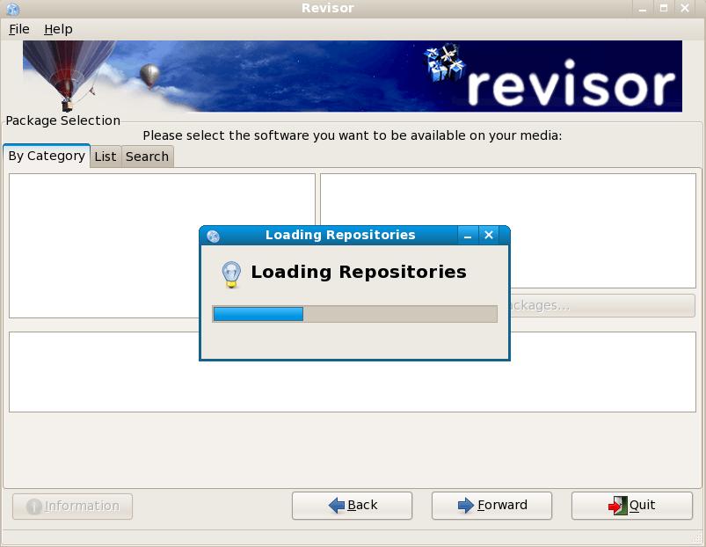Click the Information button's info icon
The image size is (706, 547).
click(34, 507)
